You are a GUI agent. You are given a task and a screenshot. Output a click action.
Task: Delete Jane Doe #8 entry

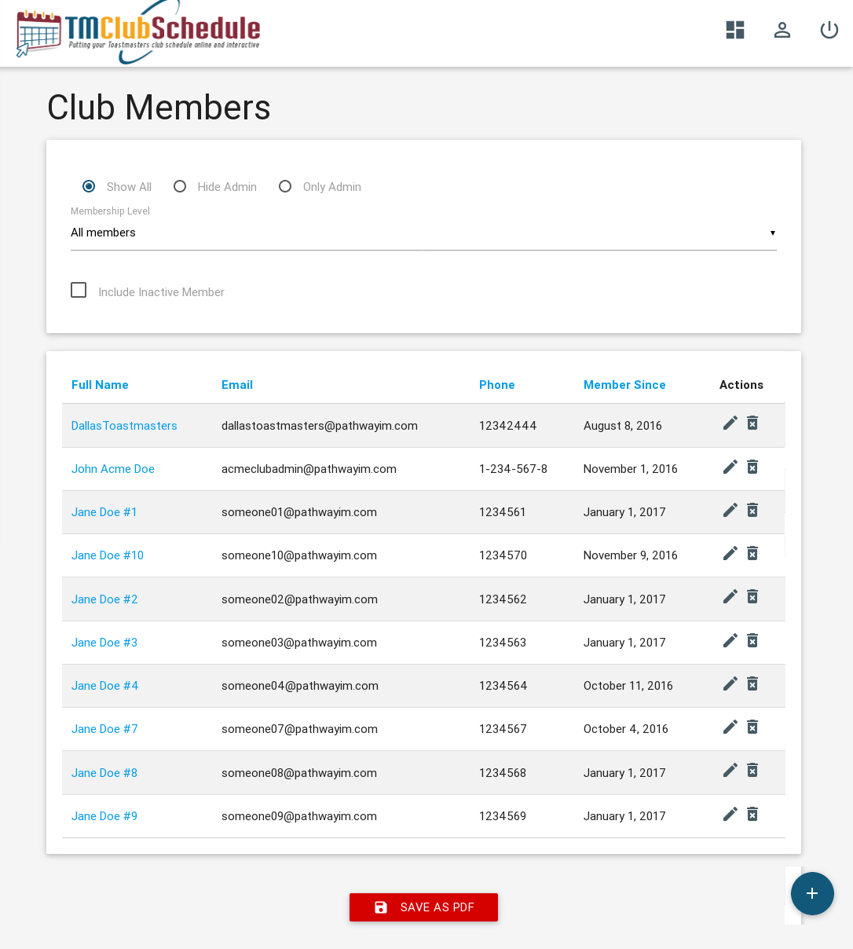[752, 771]
